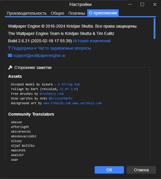
Task: Open the G String Mod link
Action: [x=69, y=84]
